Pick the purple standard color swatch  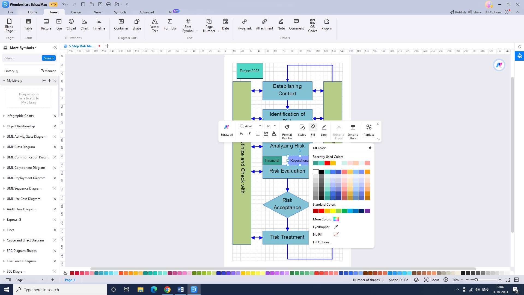pyautogui.click(x=367, y=211)
